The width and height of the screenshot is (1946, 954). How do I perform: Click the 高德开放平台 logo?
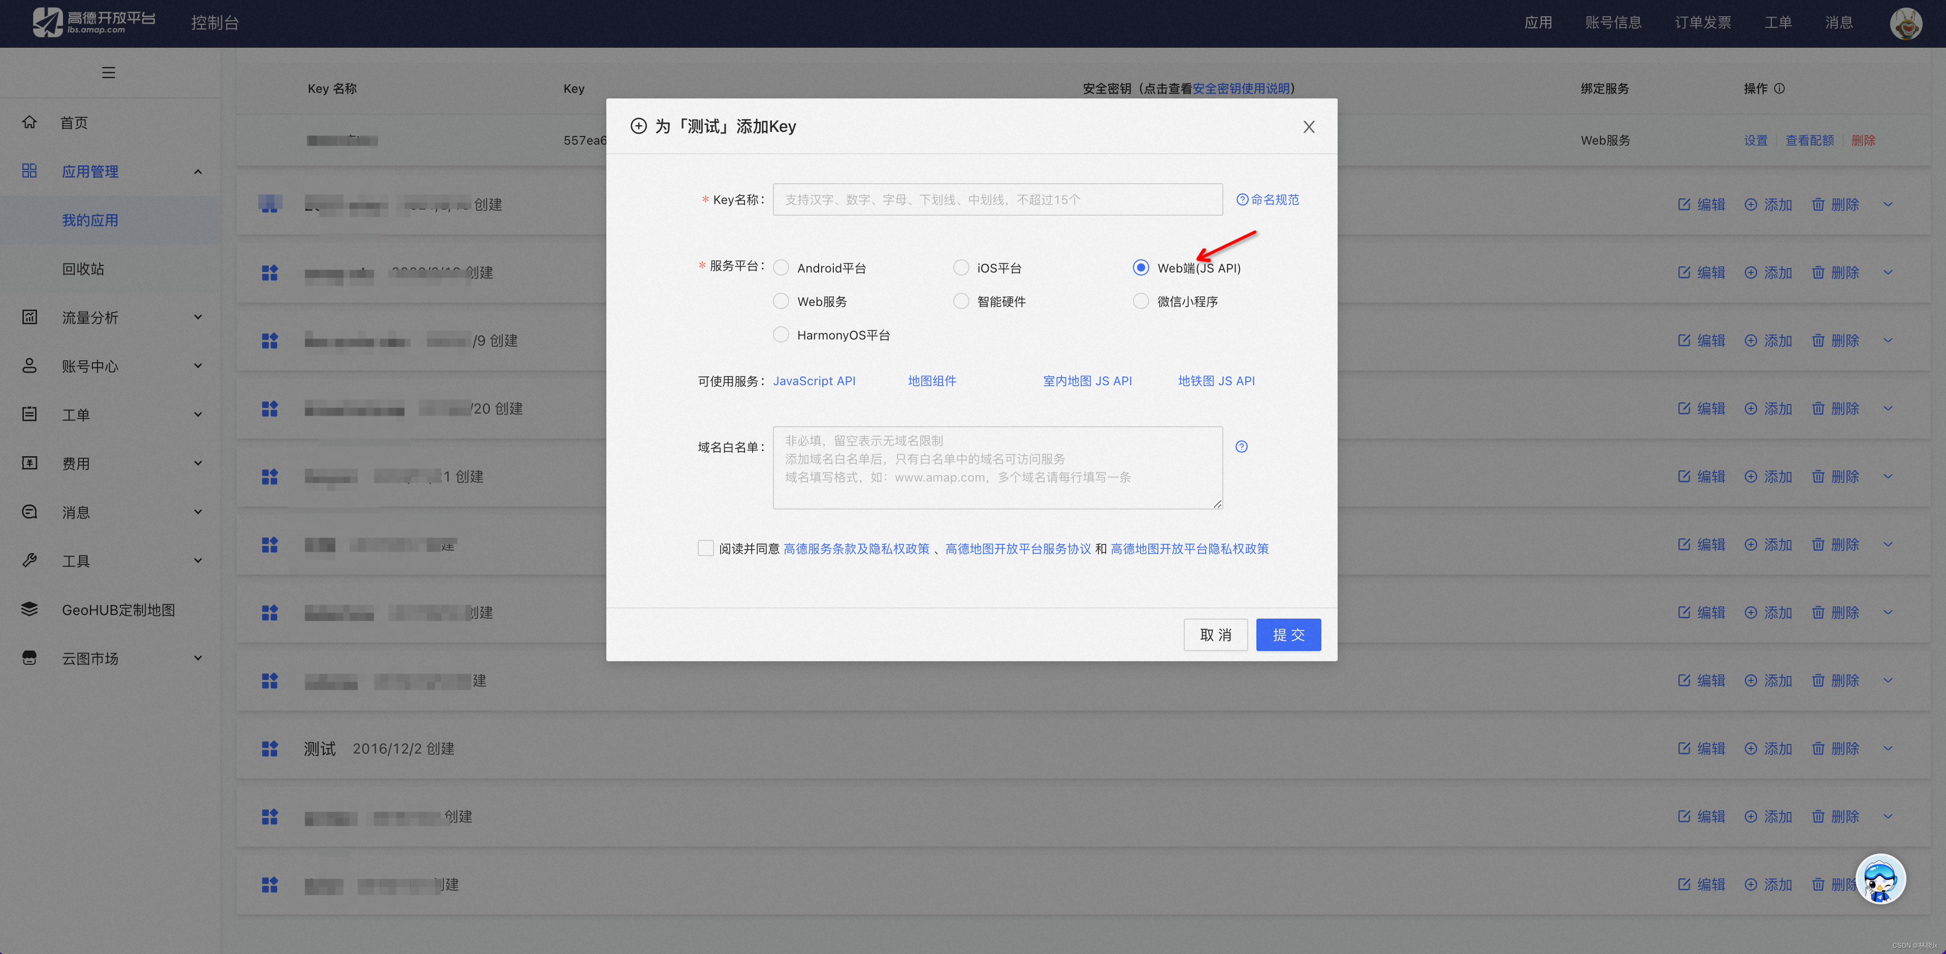tap(94, 23)
